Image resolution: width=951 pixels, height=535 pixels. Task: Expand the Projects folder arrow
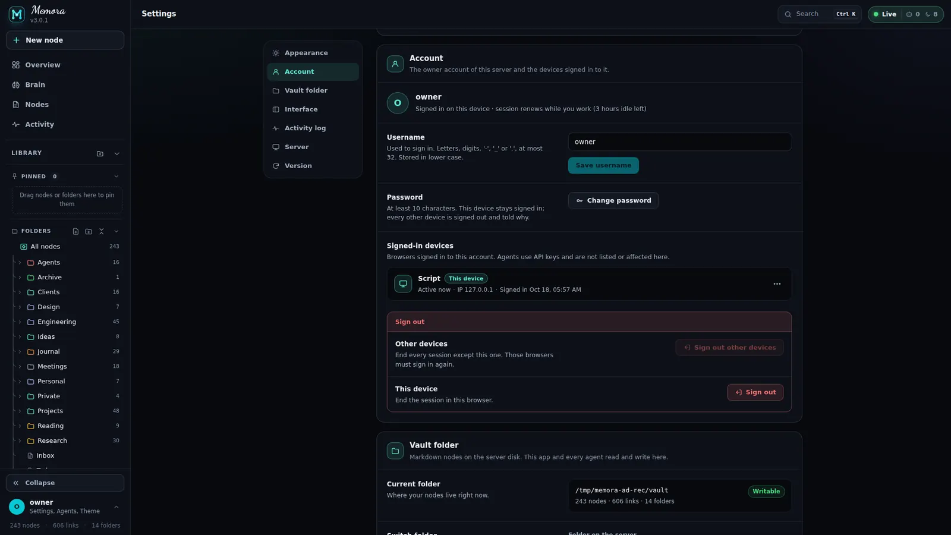20,411
